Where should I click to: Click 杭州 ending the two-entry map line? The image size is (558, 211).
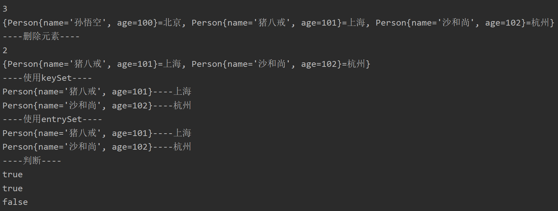[356, 64]
